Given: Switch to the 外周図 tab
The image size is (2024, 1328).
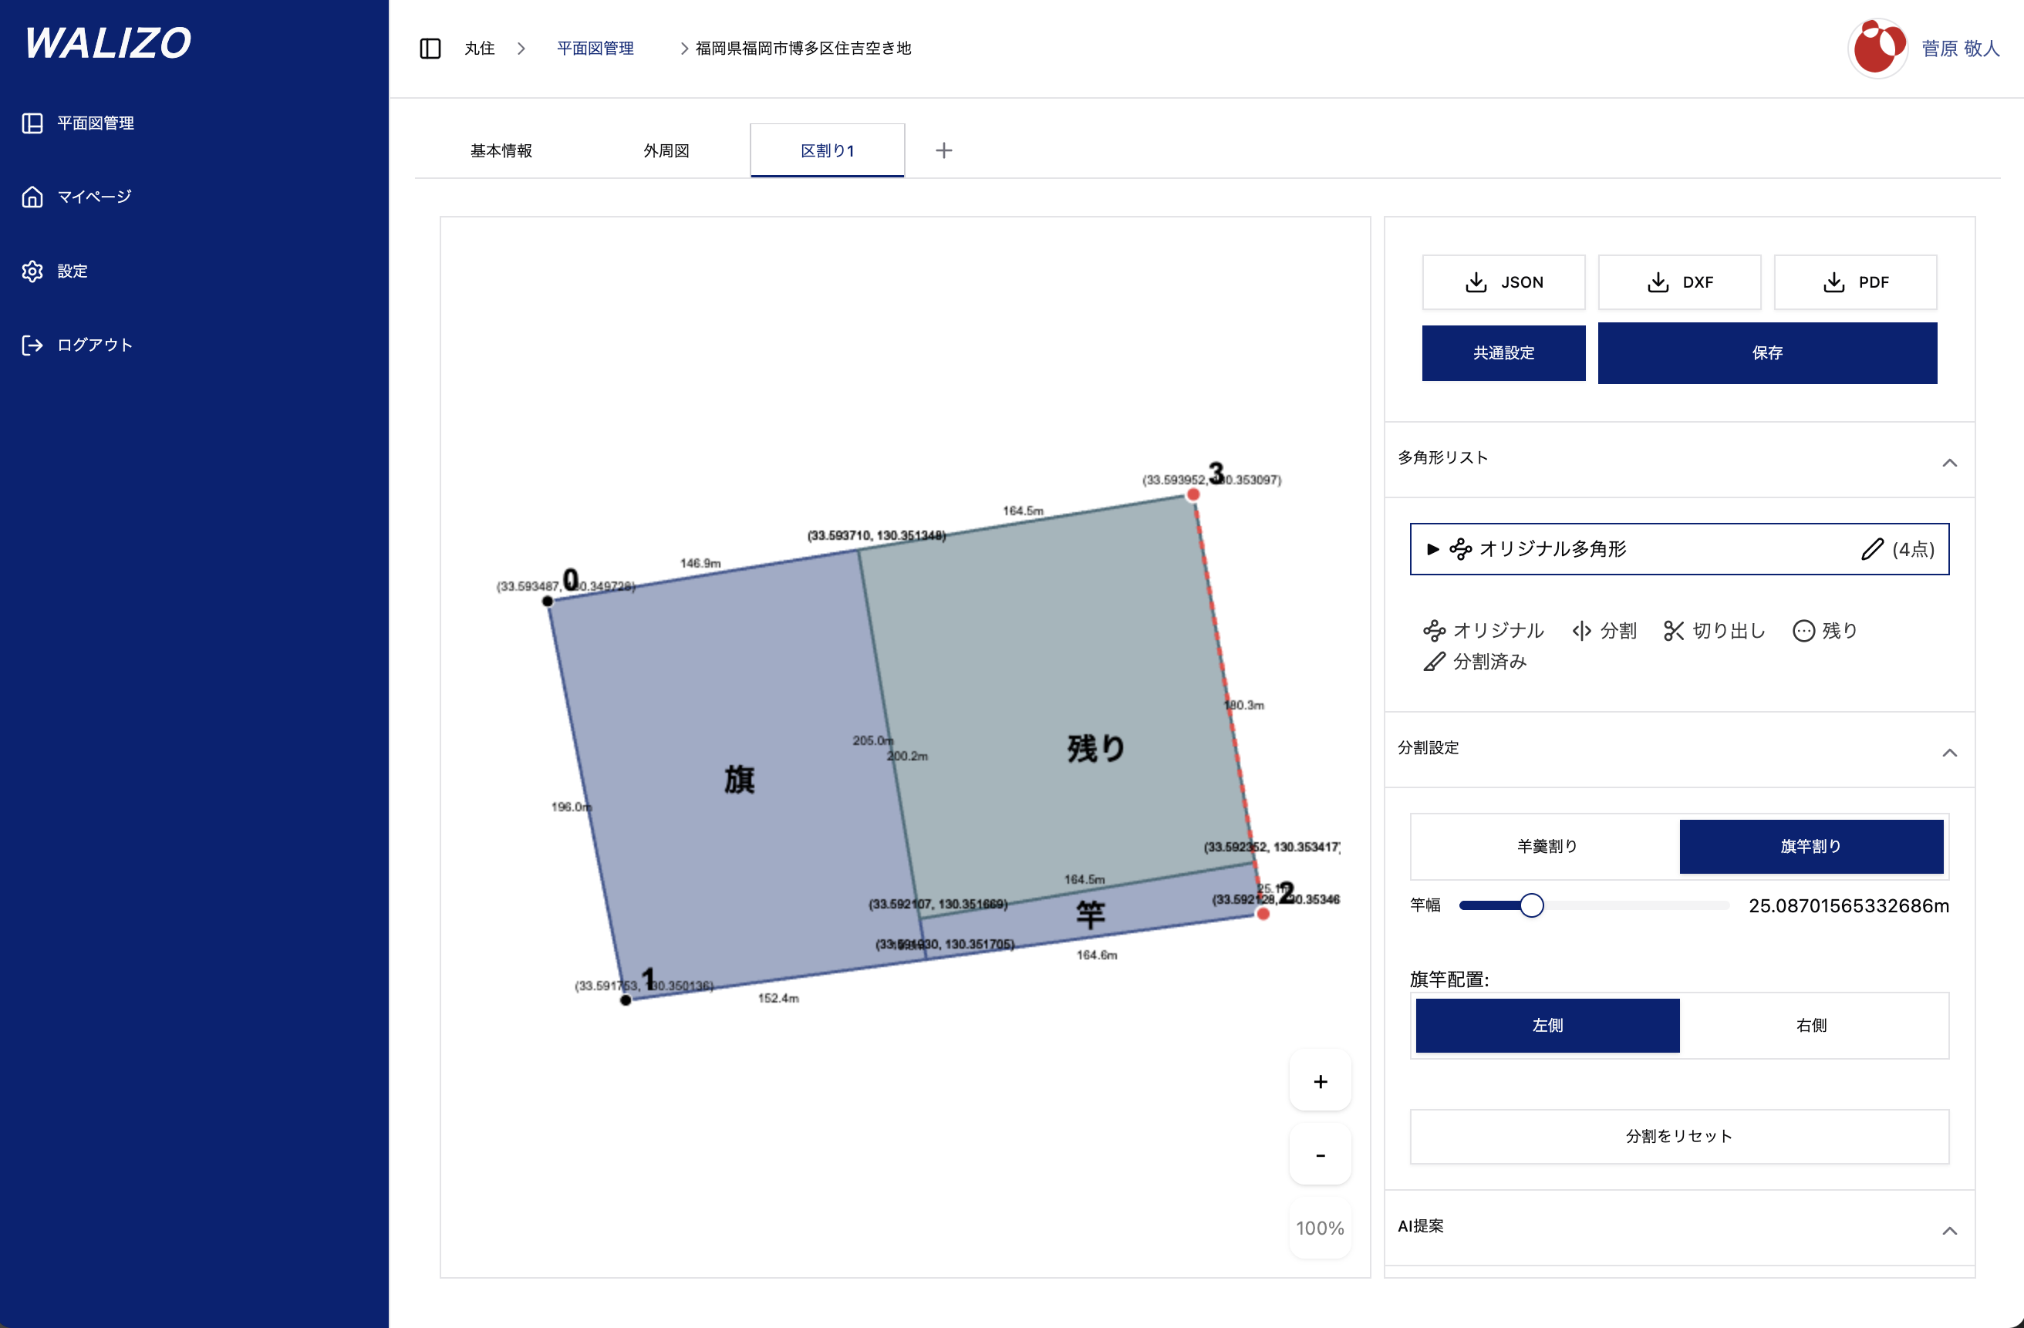Looking at the screenshot, I should pyautogui.click(x=666, y=150).
